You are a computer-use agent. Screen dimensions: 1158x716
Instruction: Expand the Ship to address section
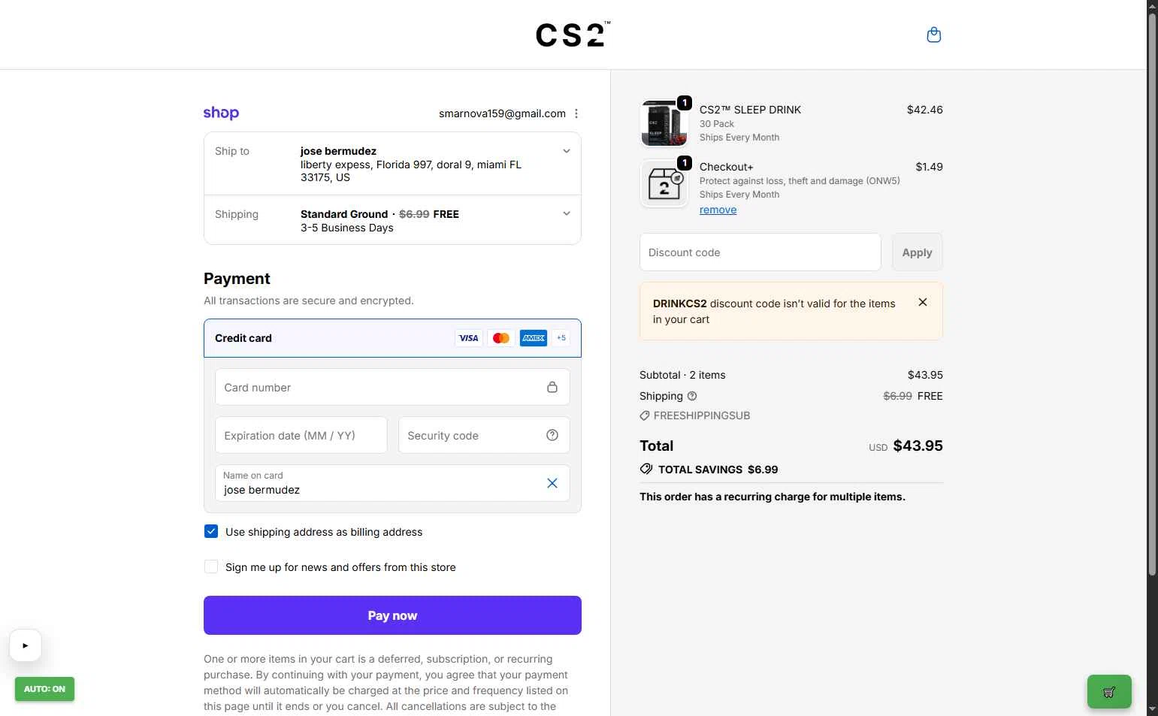tap(567, 151)
